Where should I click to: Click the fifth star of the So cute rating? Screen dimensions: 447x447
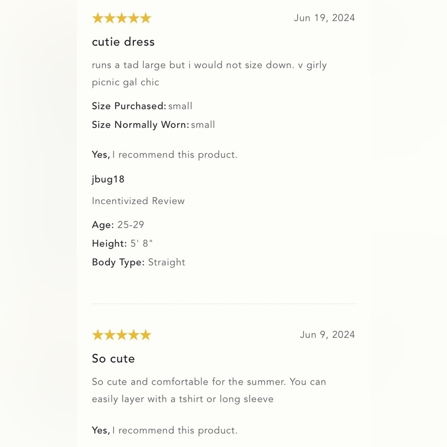pyautogui.click(x=146, y=335)
